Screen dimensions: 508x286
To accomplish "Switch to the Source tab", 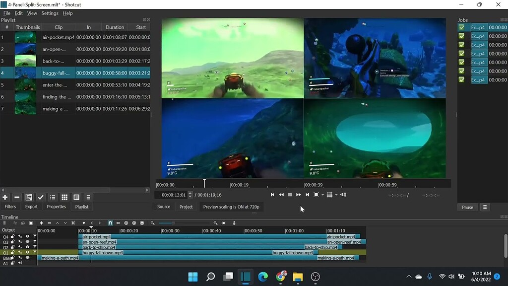I will tap(164, 207).
